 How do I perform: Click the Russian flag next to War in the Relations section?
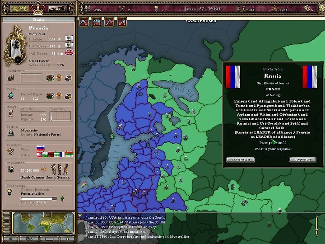(x=41, y=148)
